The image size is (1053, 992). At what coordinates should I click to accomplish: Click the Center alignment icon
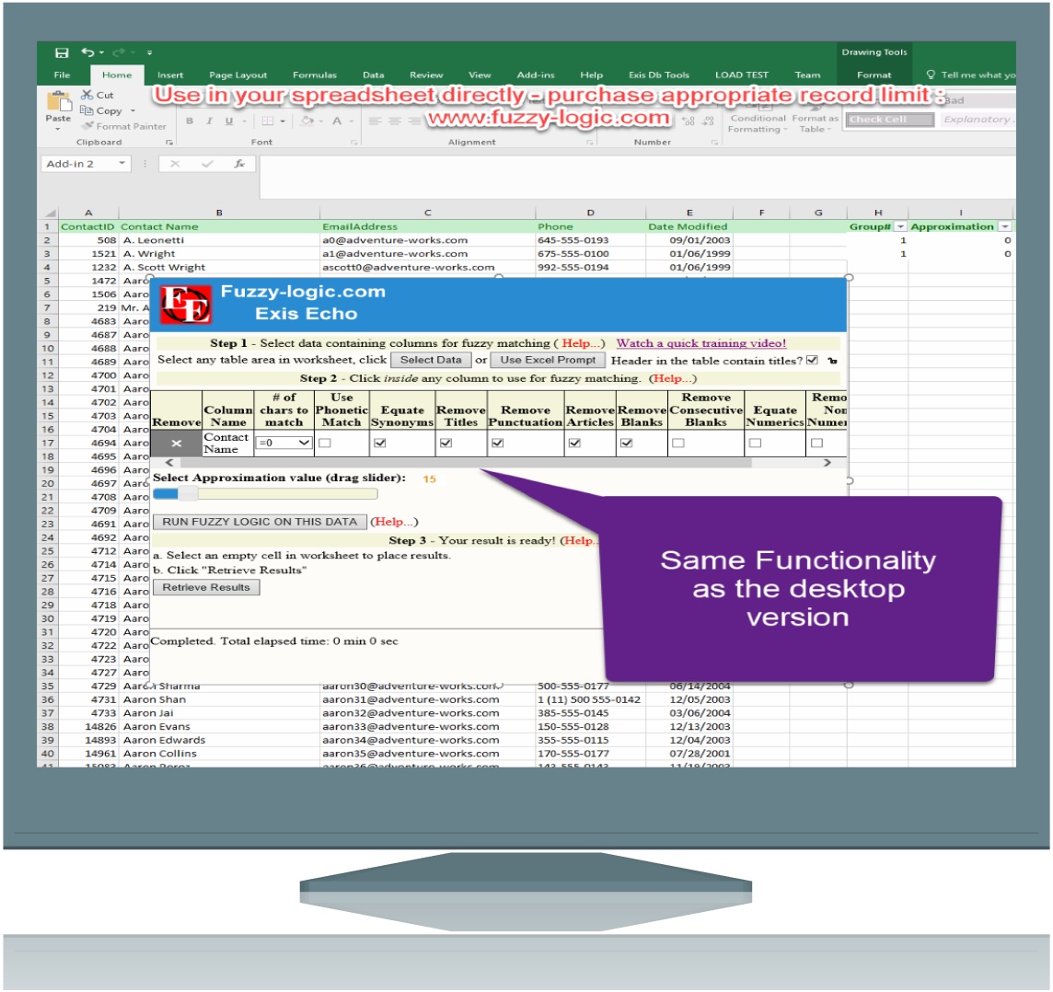[395, 121]
